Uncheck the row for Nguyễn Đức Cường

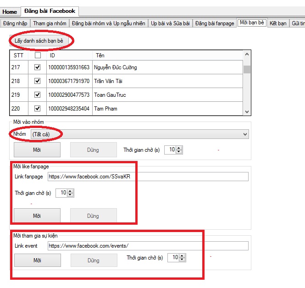click(x=37, y=67)
